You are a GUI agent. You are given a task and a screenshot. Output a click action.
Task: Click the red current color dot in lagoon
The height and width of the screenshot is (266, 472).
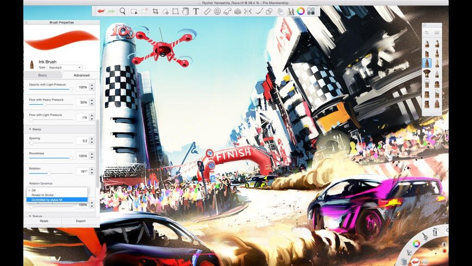445,251
